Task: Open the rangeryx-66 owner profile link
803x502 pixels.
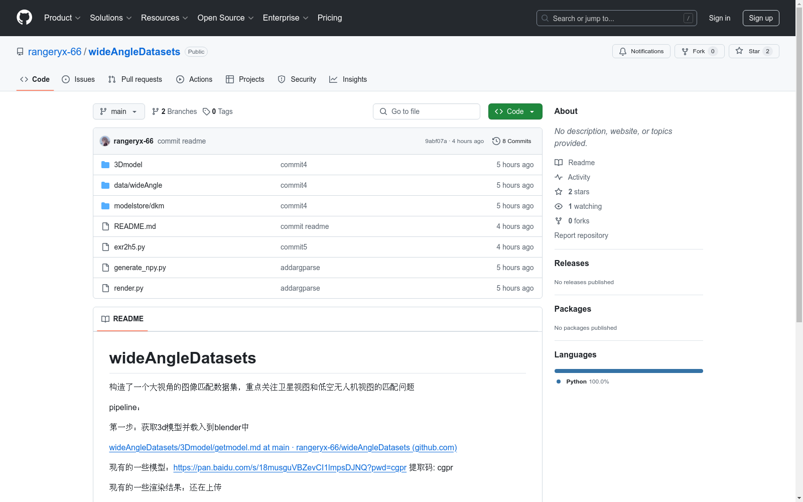Action: pos(55,52)
